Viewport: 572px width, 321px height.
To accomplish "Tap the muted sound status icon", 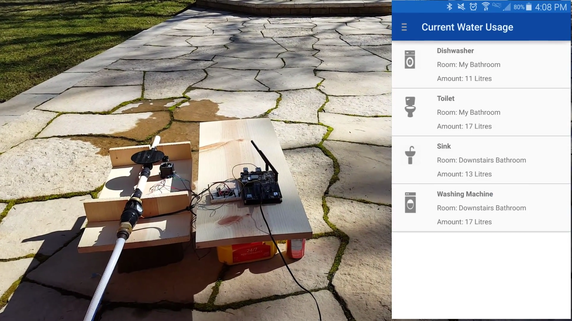I will tap(461, 7).
